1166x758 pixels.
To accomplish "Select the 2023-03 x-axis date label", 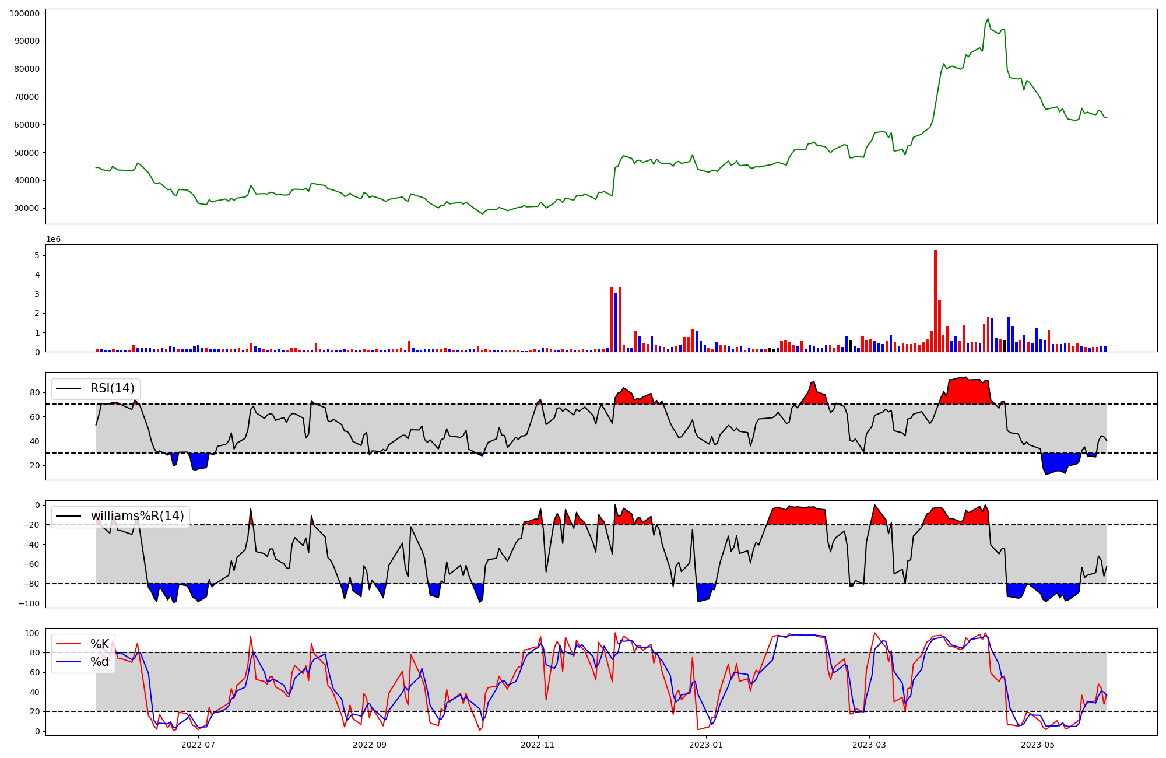I will (869, 745).
